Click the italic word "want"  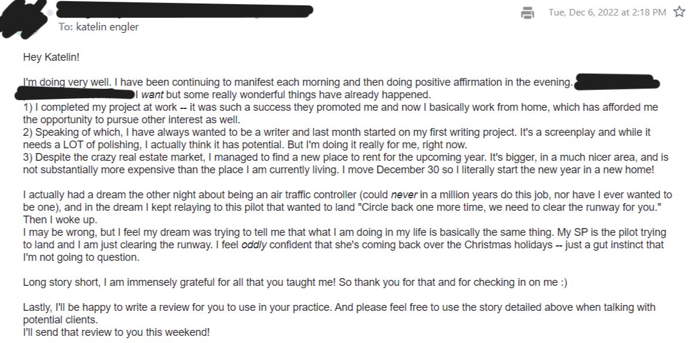pos(152,95)
